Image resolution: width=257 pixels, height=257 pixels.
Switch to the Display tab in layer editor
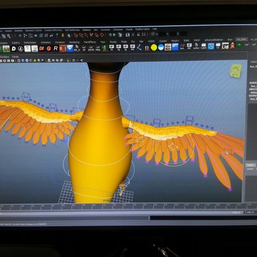(x=250, y=165)
